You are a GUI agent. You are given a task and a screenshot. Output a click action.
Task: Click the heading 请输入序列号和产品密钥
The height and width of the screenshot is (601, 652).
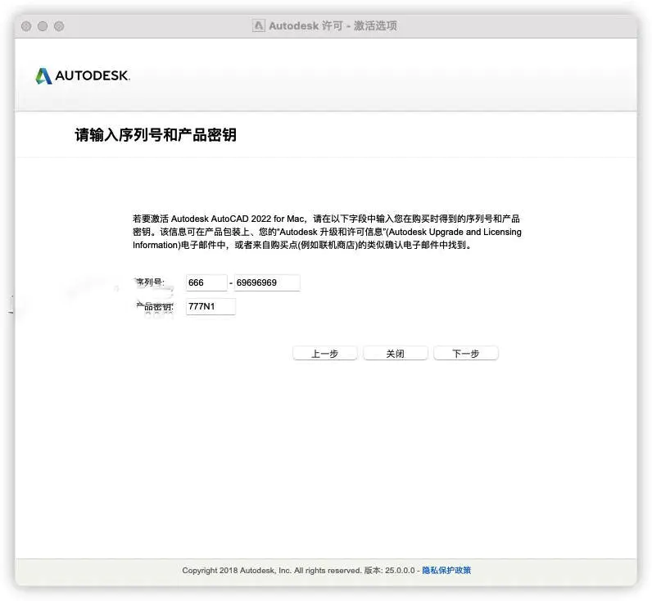point(156,134)
